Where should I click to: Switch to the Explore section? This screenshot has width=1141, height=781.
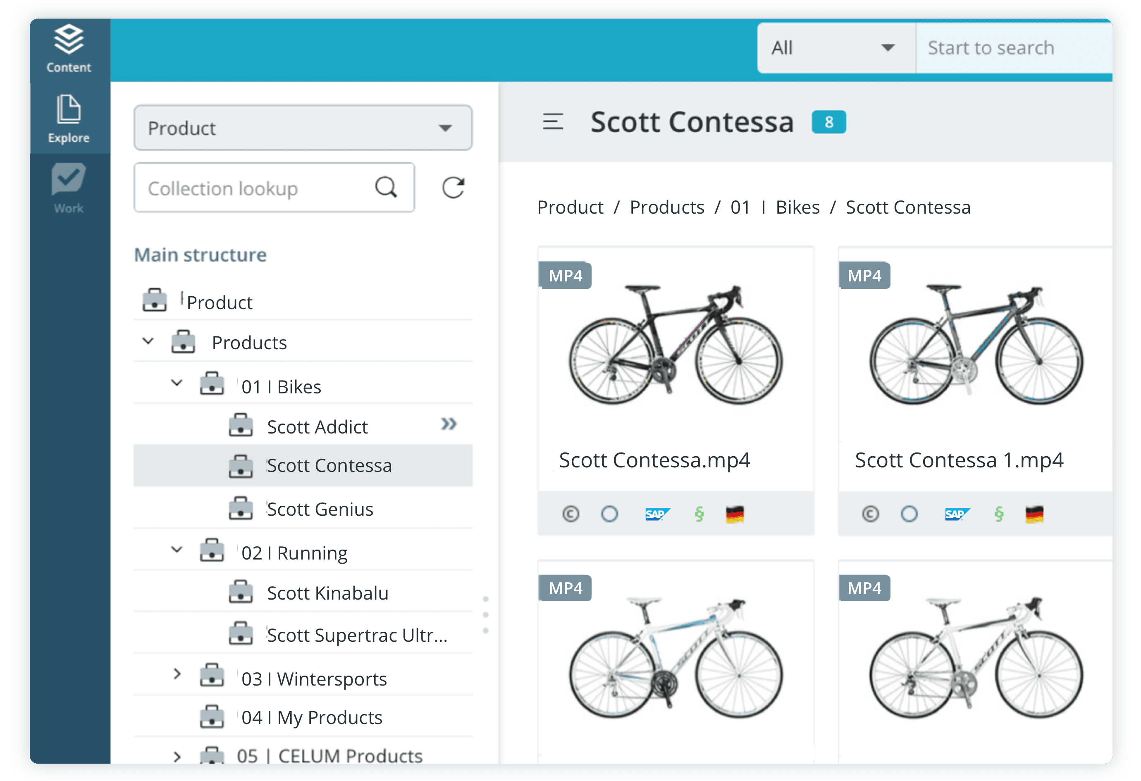coord(69,119)
